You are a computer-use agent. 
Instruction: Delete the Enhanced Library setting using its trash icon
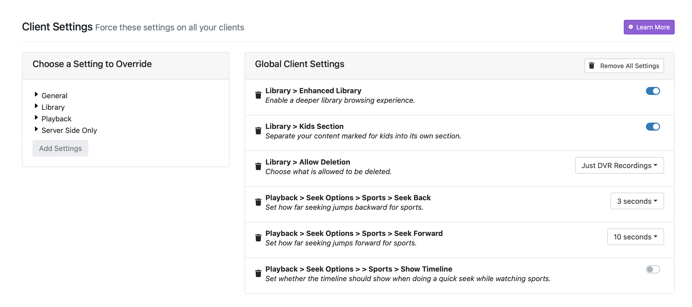point(258,95)
